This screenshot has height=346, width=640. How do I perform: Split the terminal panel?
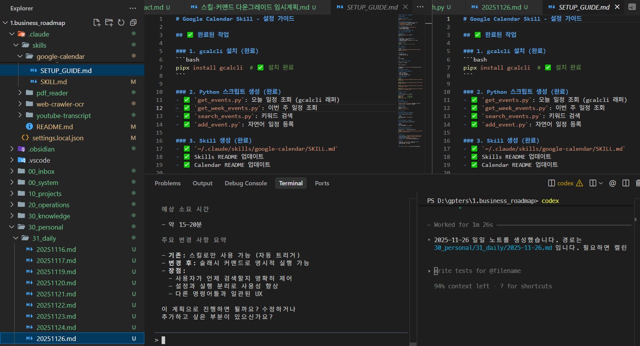pyautogui.click(x=625, y=183)
